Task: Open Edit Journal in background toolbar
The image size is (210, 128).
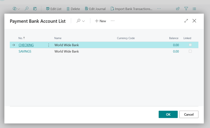Action: [95, 9]
